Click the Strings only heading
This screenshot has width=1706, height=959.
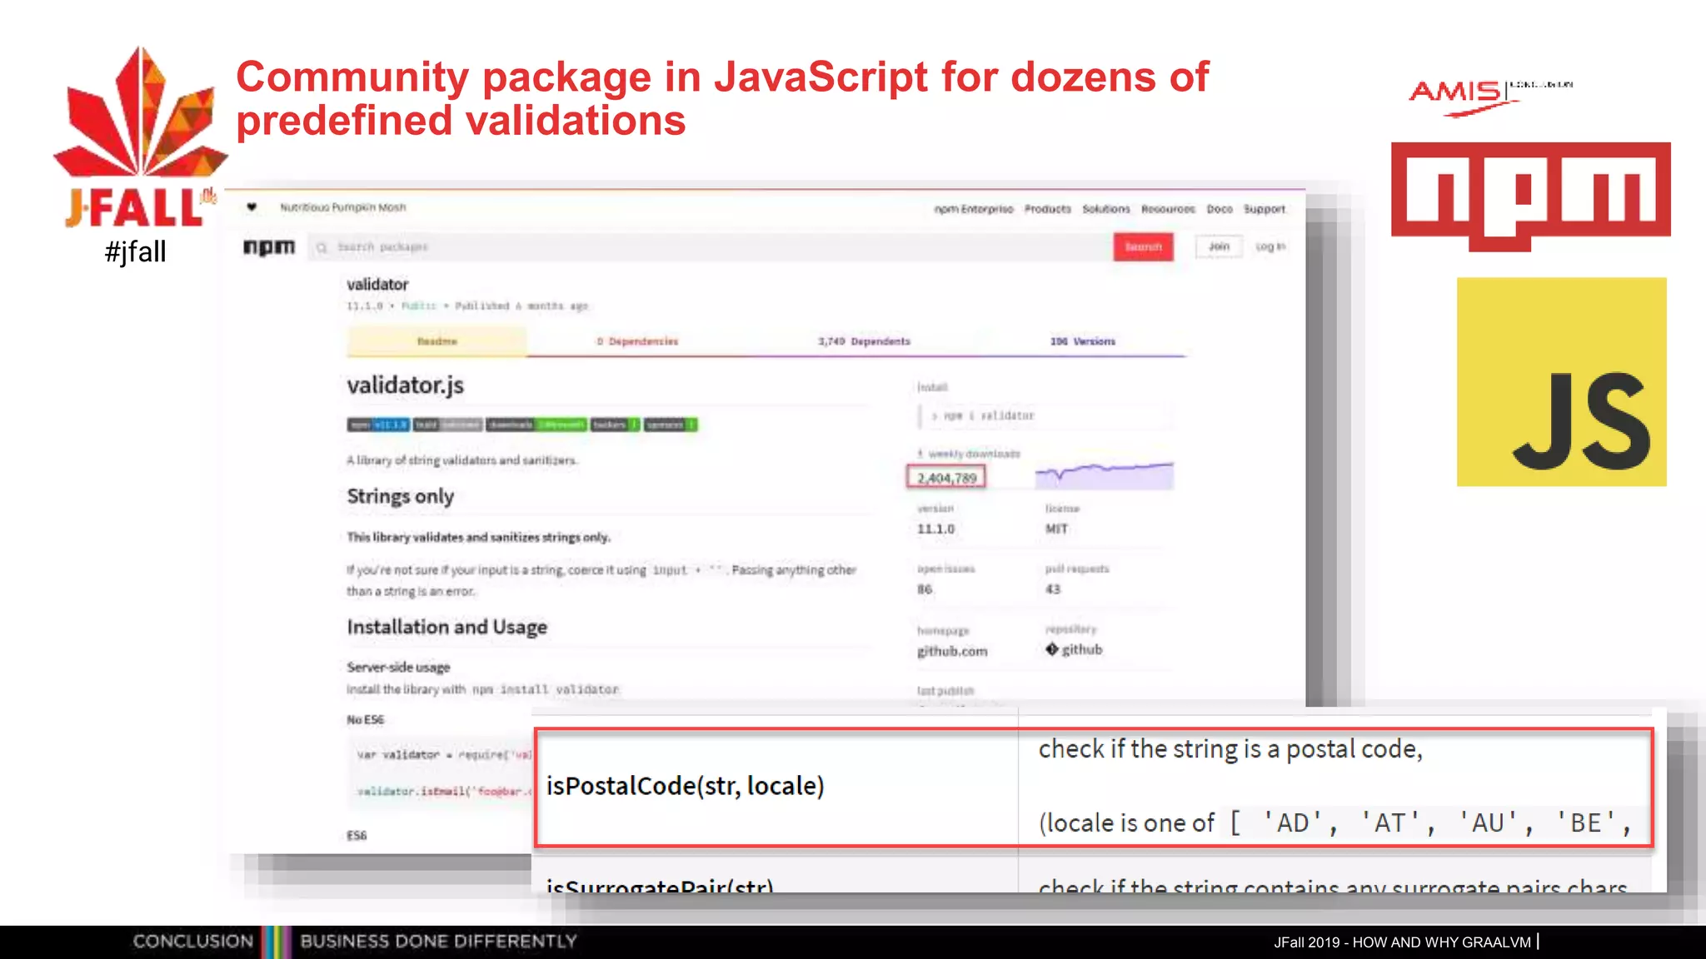tap(401, 496)
